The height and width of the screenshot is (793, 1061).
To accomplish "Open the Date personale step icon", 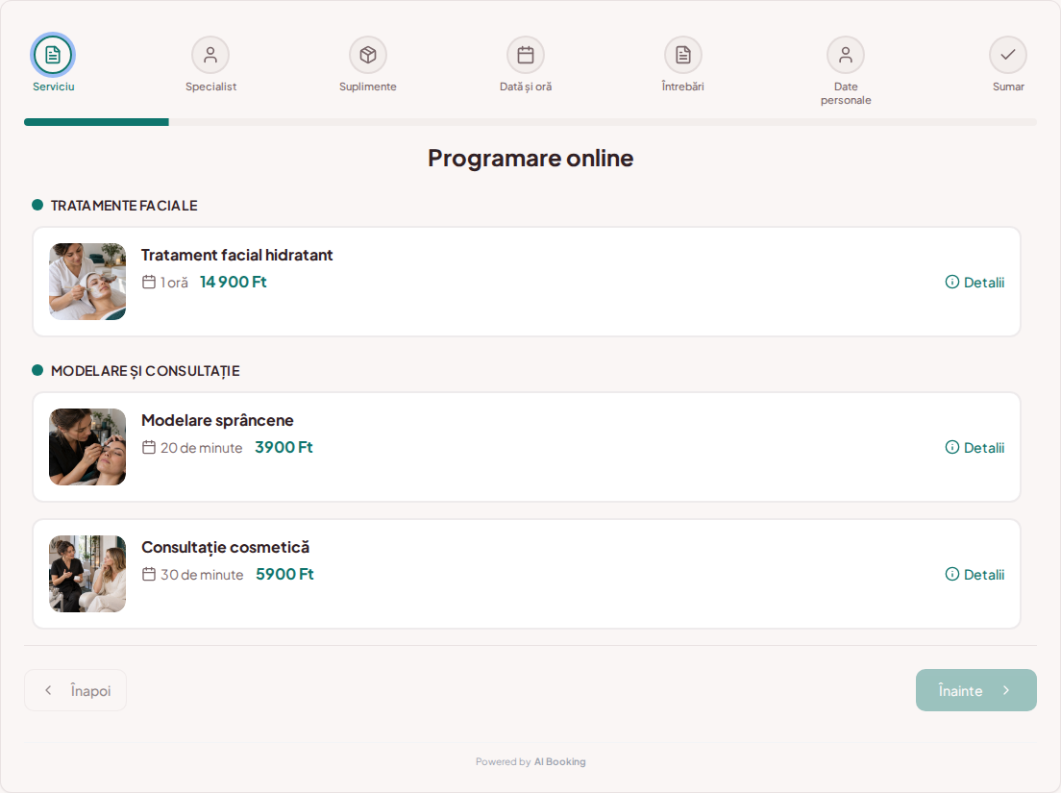I will point(846,55).
